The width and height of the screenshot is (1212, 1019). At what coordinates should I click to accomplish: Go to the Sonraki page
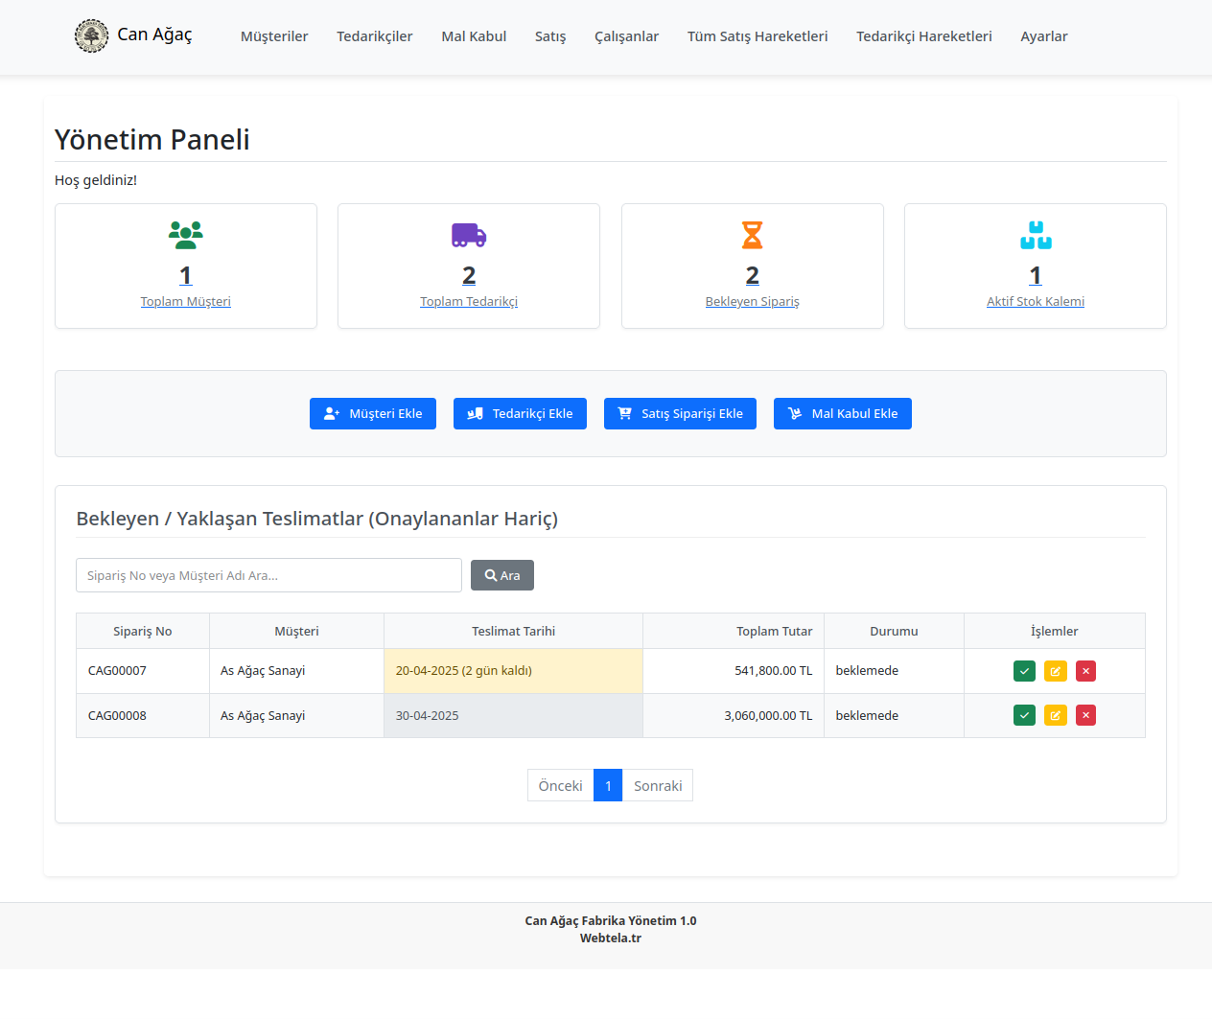pos(658,785)
